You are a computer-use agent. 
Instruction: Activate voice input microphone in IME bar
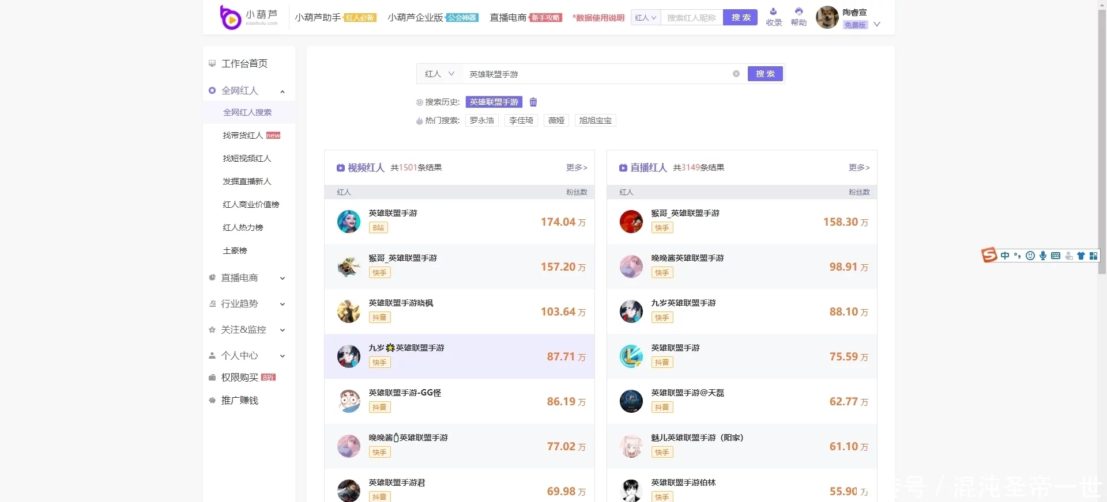point(1043,256)
